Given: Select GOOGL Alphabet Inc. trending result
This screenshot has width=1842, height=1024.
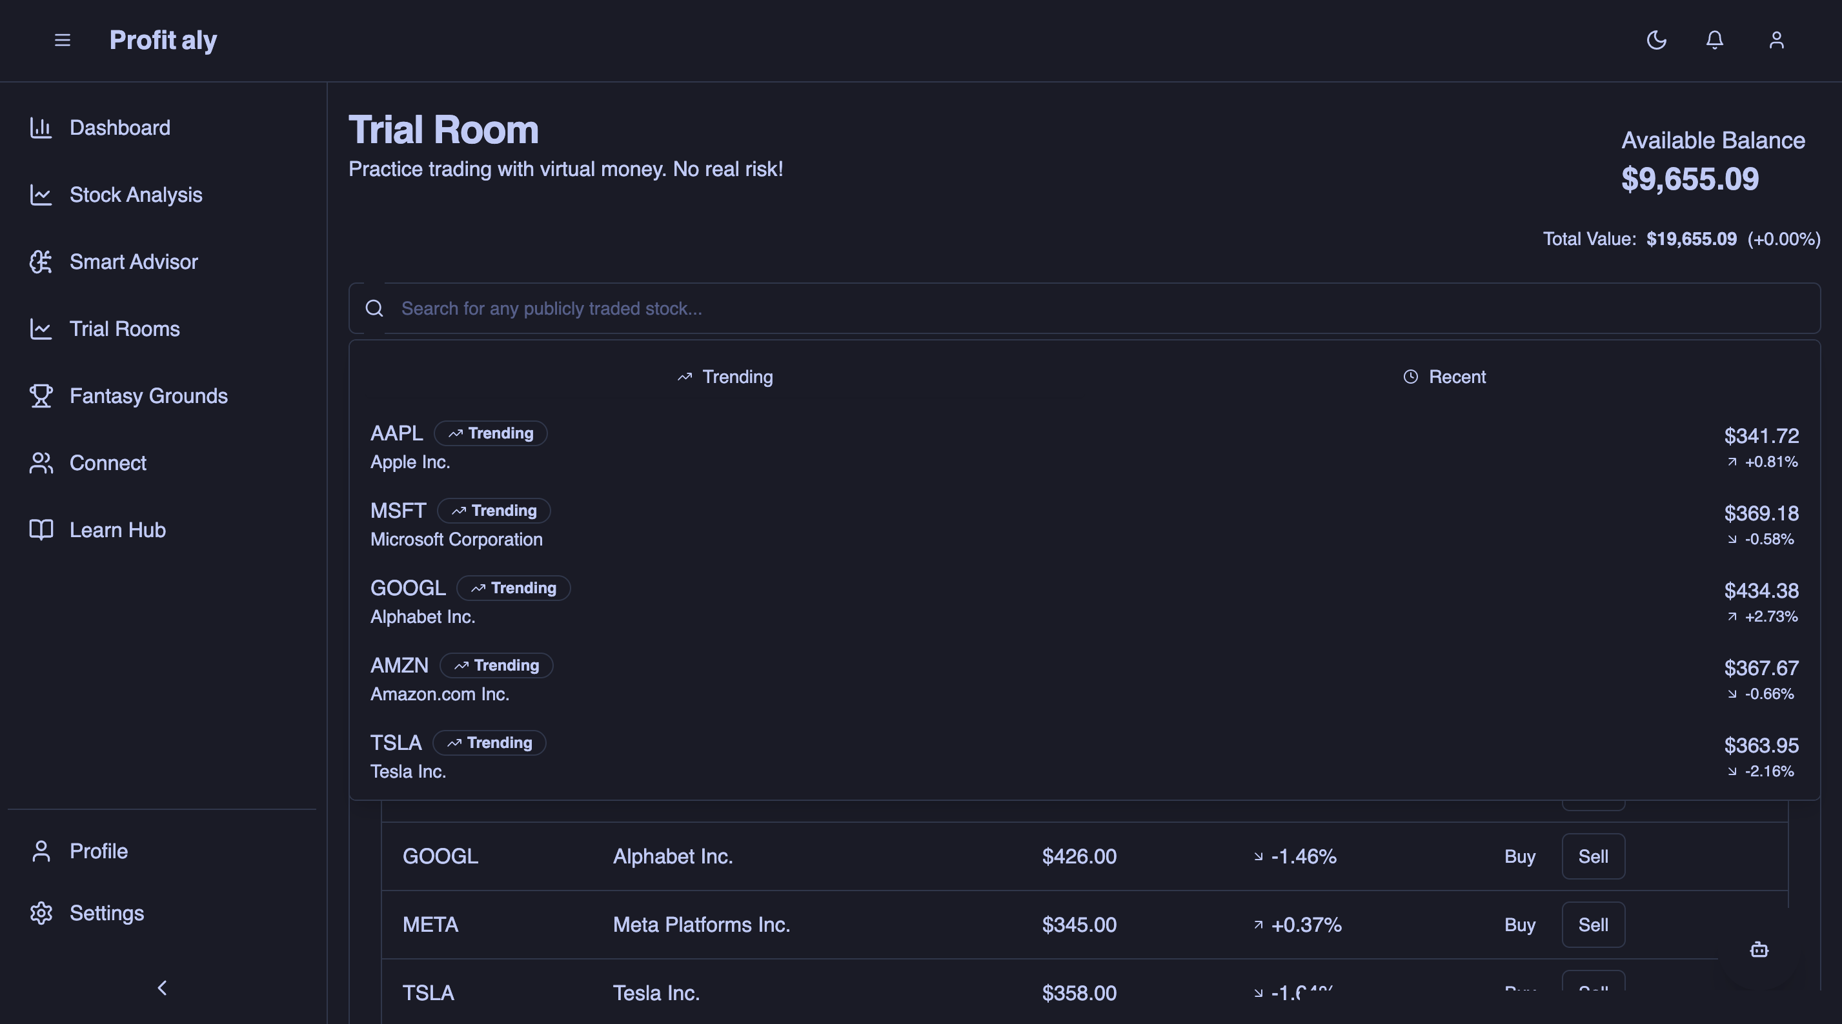Looking at the screenshot, I should (x=1084, y=602).
